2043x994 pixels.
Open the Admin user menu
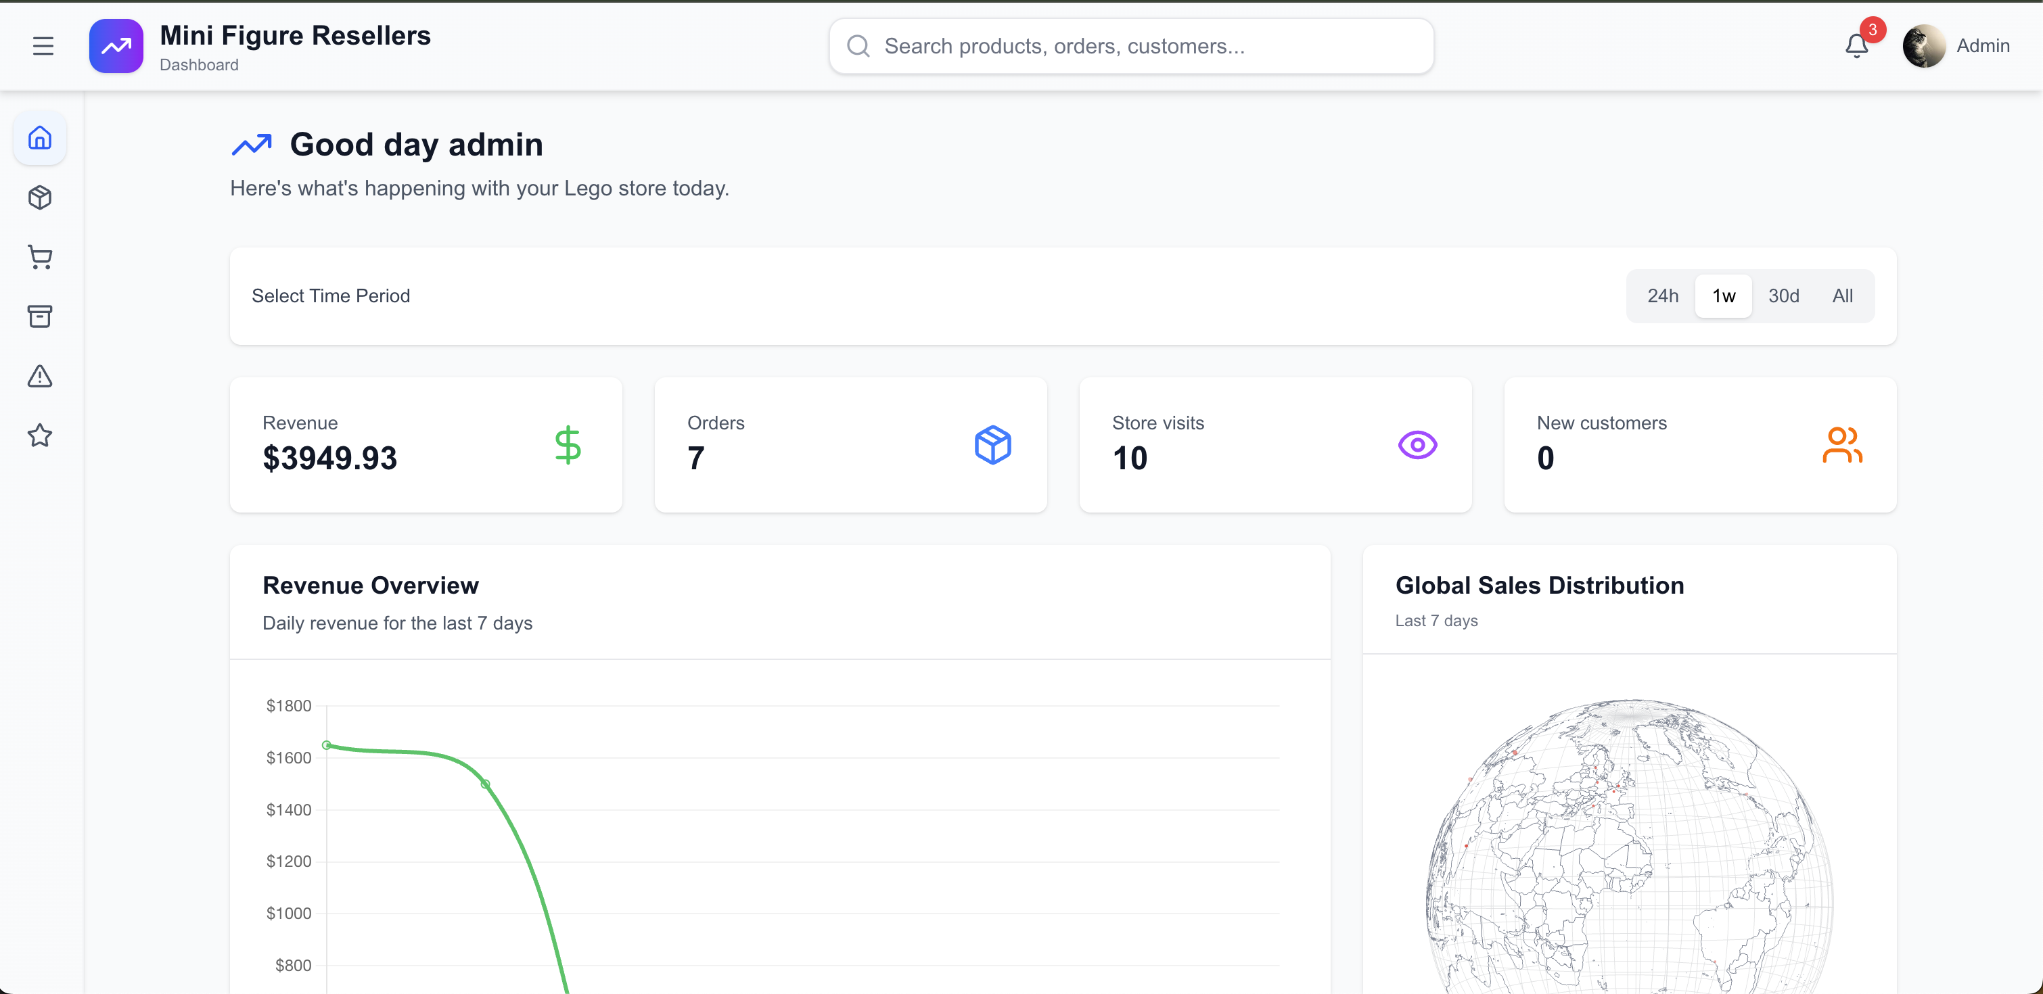[1982, 46]
